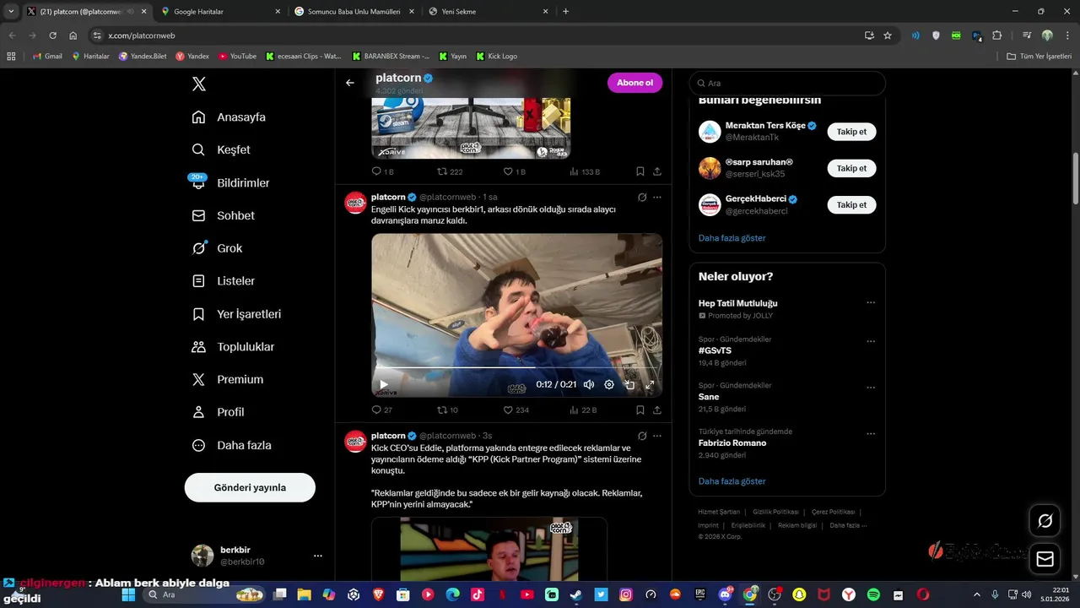Click Abone ol button
The width and height of the screenshot is (1080, 608).
(x=634, y=83)
